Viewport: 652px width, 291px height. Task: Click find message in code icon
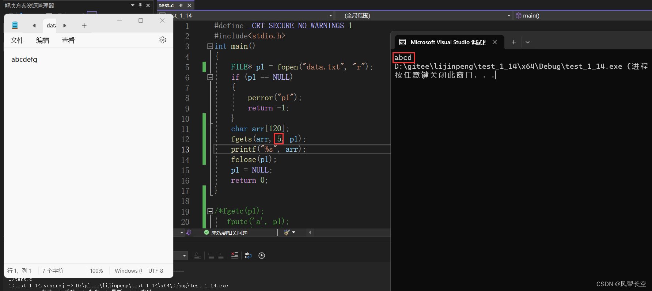point(197,256)
